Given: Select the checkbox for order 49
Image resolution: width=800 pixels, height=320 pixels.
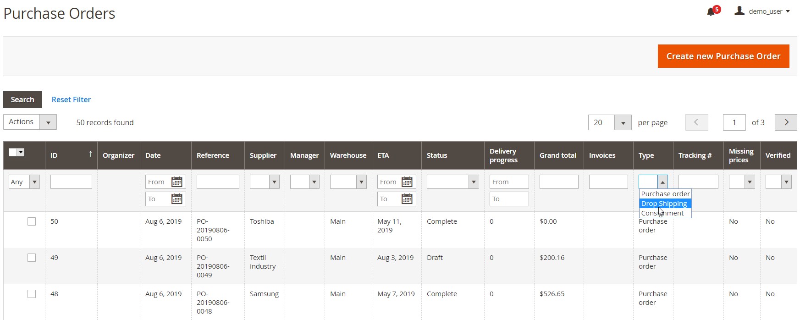Looking at the screenshot, I should 32,258.
